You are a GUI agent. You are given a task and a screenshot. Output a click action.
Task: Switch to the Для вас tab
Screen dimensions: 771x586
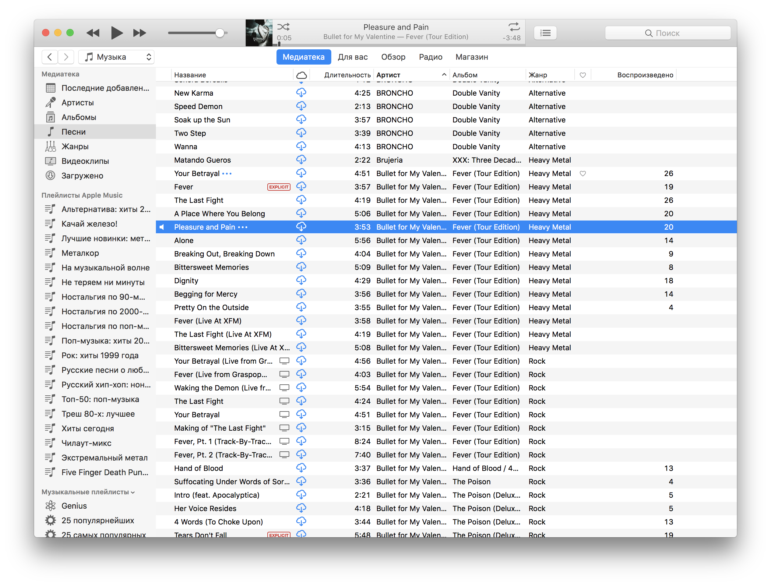click(x=353, y=57)
